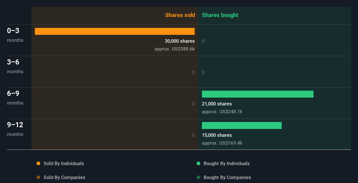Select the 6–9 months row label
This screenshot has width=358, height=183.
(15, 98)
